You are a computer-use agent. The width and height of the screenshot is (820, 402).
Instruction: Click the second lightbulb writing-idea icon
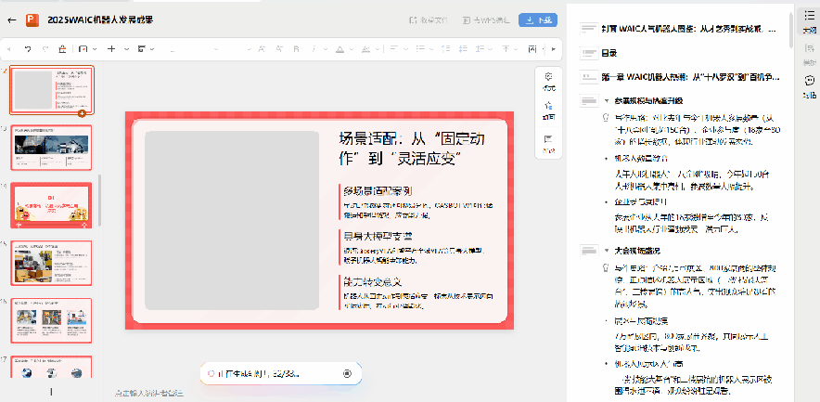[x=607, y=267]
